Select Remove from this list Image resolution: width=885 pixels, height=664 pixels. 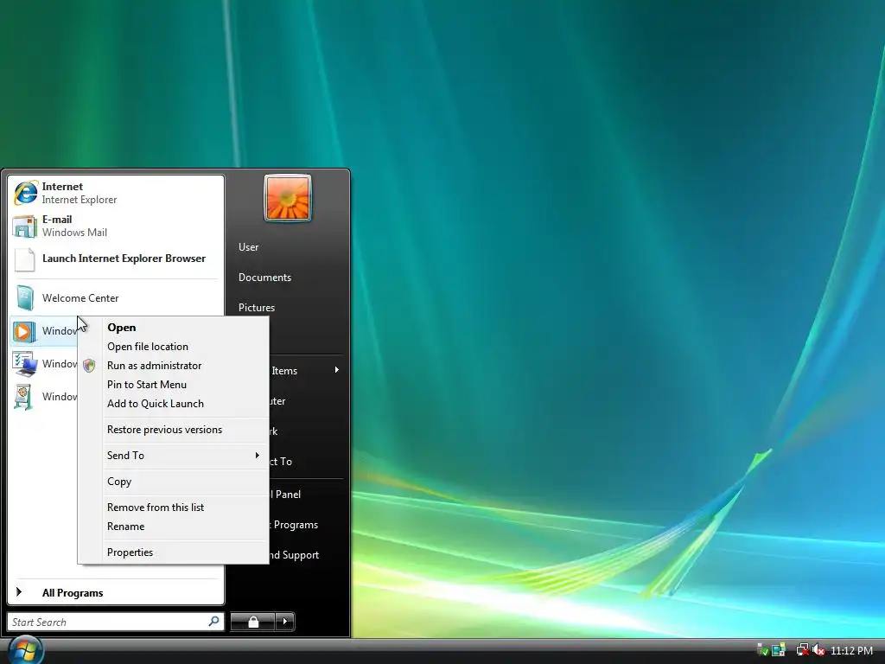(x=173, y=508)
